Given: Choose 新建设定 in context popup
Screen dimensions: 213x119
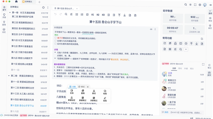Looking at the screenshot, I should [x=72, y=99].
